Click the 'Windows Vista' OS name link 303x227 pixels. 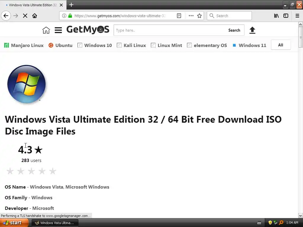click(x=46, y=187)
